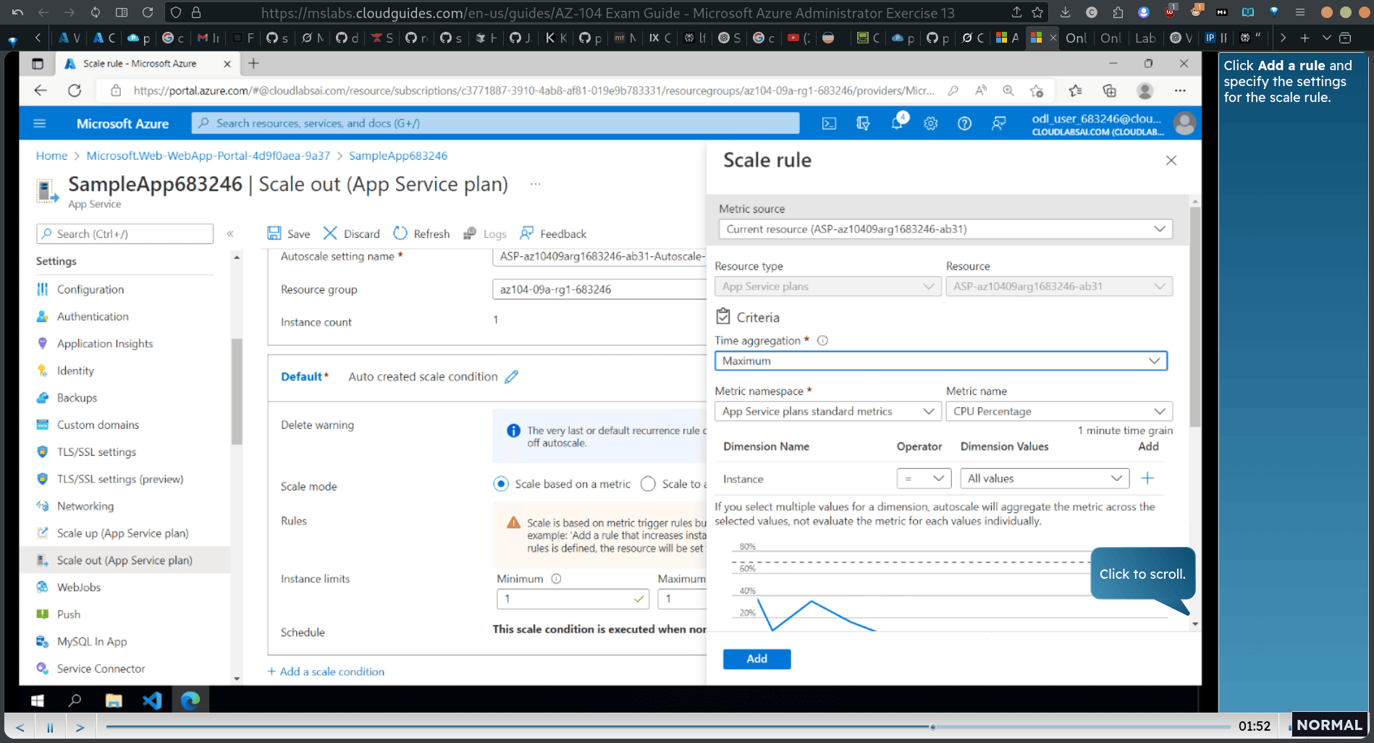Open the Resource ASP-az10409arg1683246-ab31 dropdown
Image resolution: width=1374 pixels, height=743 pixels.
pyautogui.click(x=1059, y=286)
